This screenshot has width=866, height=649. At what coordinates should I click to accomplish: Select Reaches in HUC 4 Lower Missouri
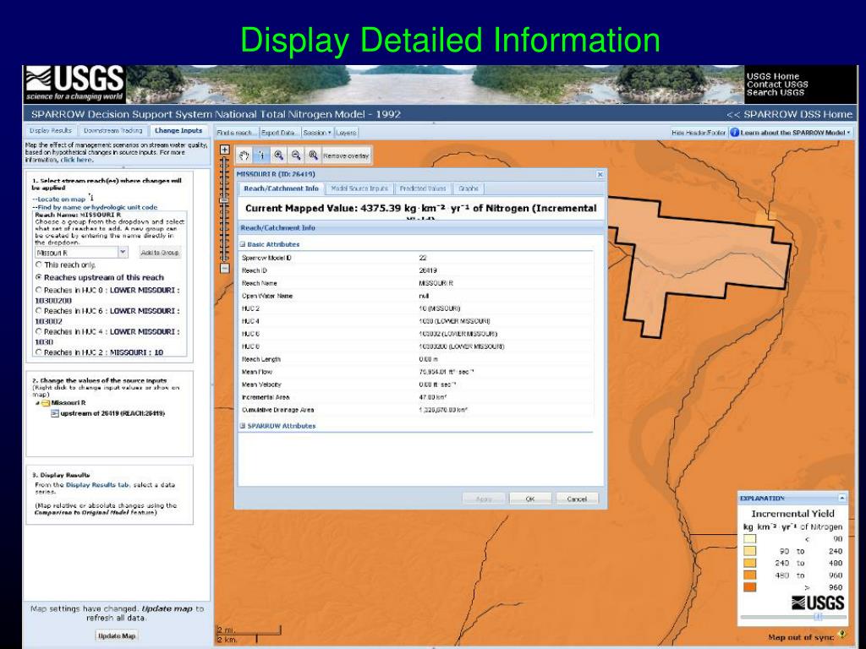tap(39, 331)
